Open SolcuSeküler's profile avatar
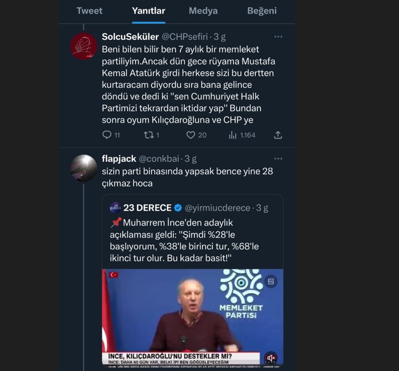The width and height of the screenshot is (399, 371). [84, 46]
